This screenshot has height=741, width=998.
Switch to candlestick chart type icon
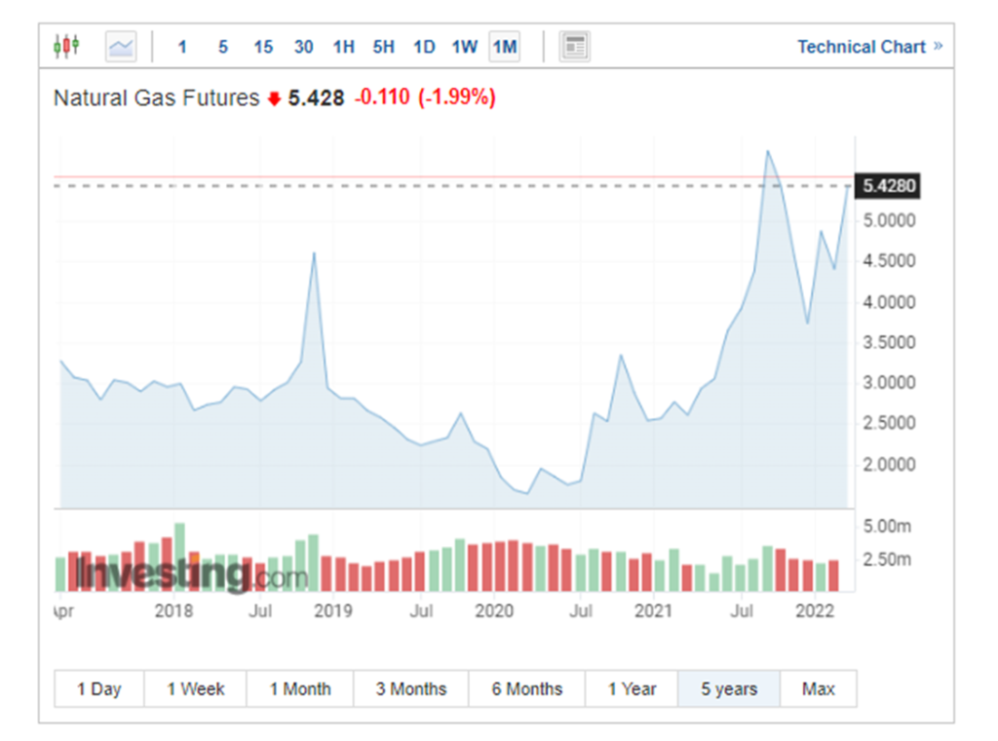click(x=66, y=46)
